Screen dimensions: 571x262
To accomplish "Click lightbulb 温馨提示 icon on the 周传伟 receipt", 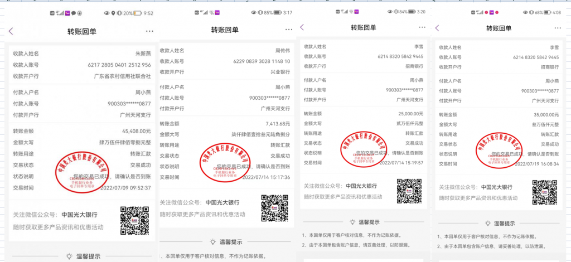I will [x=212, y=242].
